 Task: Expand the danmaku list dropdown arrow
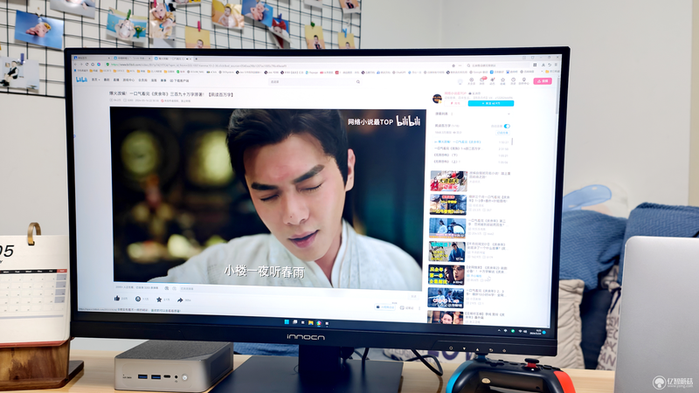pos(509,114)
